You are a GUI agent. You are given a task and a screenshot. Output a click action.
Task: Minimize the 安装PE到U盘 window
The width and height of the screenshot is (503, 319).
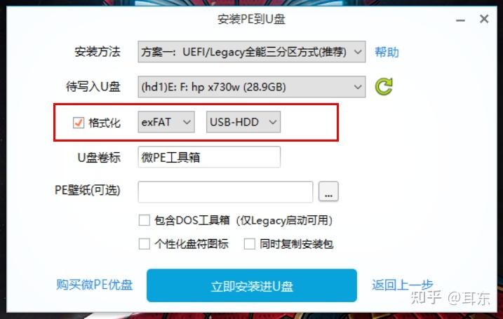point(460,20)
